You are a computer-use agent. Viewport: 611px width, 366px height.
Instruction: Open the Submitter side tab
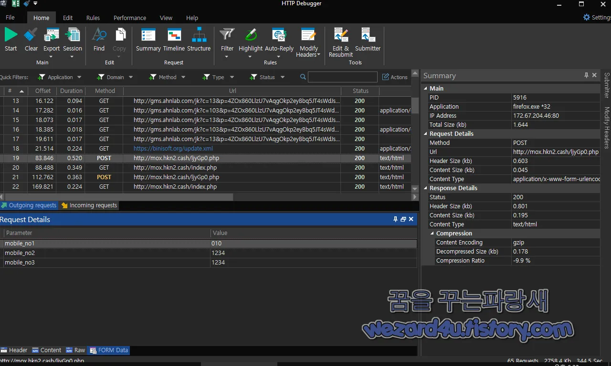607,85
